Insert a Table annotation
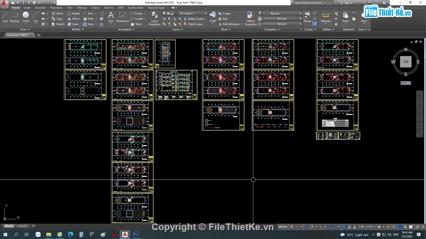This screenshot has width=426, height=239. tap(136, 24)
